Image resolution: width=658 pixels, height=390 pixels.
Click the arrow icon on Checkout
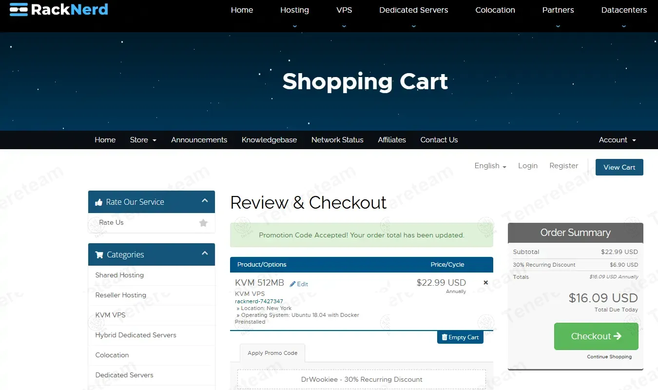618,336
